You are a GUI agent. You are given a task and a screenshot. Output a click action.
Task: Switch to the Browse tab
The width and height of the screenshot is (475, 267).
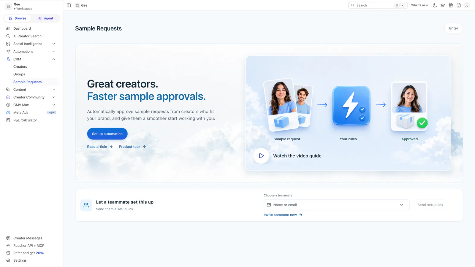(x=18, y=18)
